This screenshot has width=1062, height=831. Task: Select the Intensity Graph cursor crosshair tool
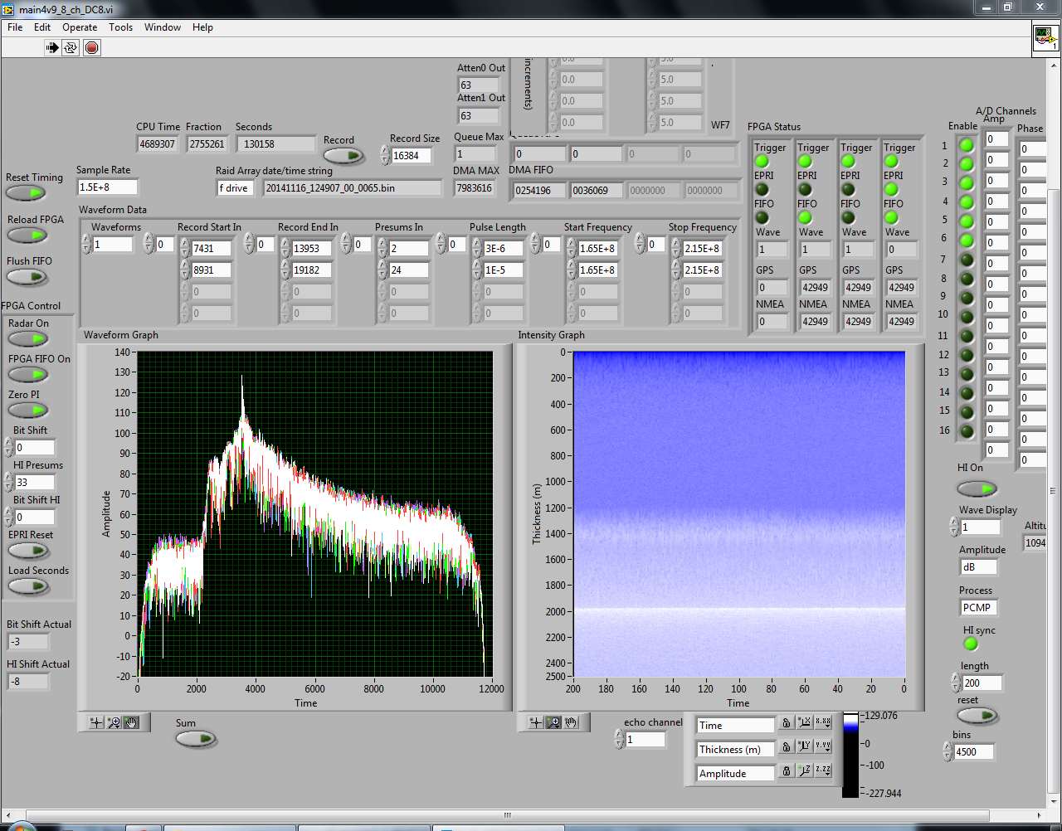pos(536,722)
